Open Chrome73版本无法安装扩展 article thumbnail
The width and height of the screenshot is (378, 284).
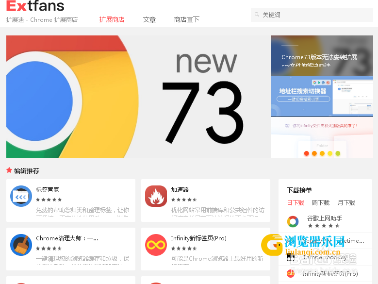click(322, 56)
